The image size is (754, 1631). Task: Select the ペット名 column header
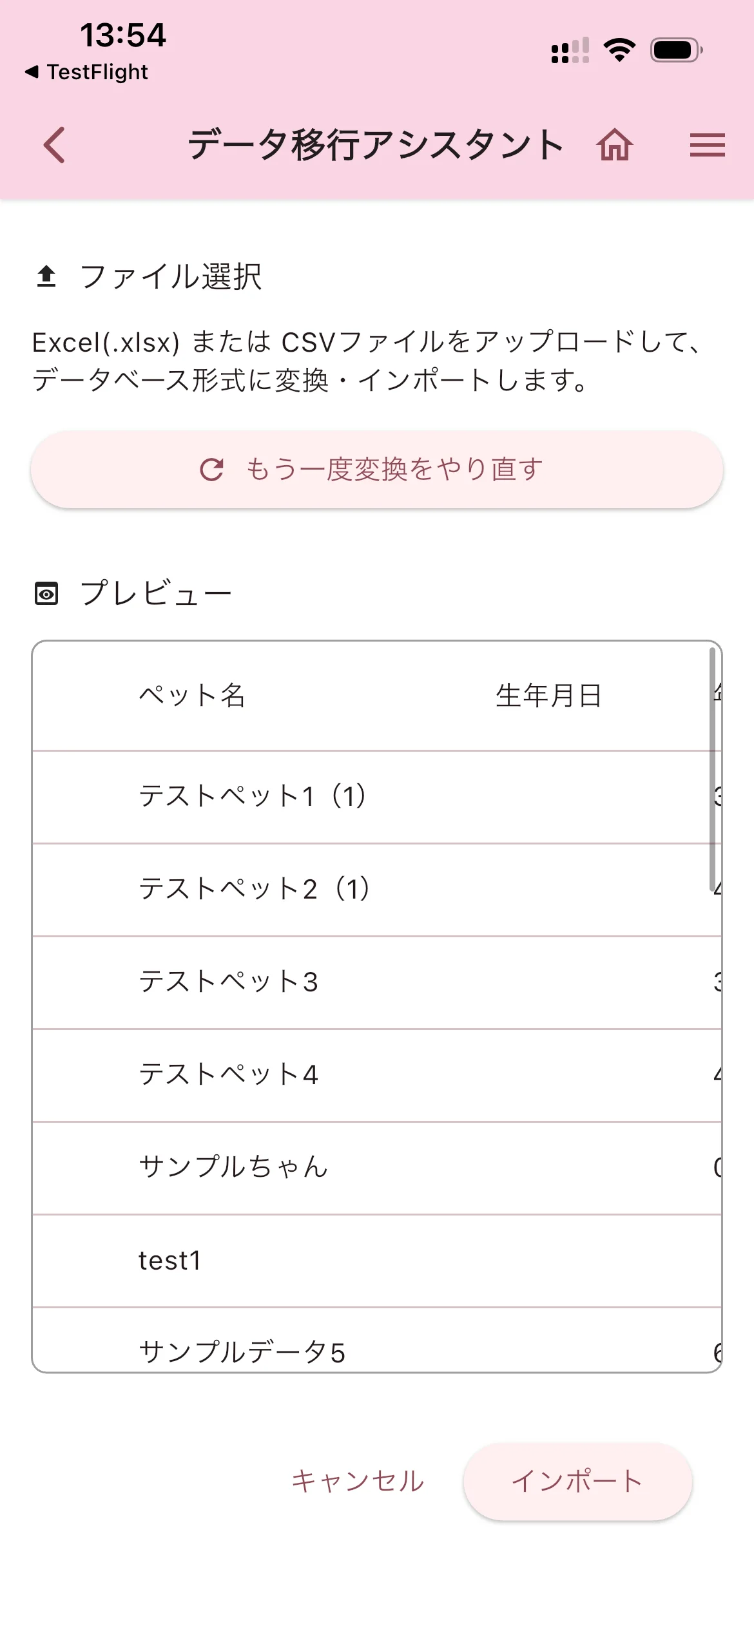pyautogui.click(x=192, y=696)
